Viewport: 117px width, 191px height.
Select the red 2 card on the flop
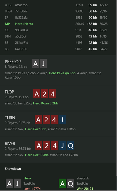tap(45, 94)
